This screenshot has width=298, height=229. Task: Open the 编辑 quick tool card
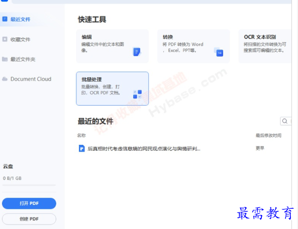pyautogui.click(x=113, y=46)
